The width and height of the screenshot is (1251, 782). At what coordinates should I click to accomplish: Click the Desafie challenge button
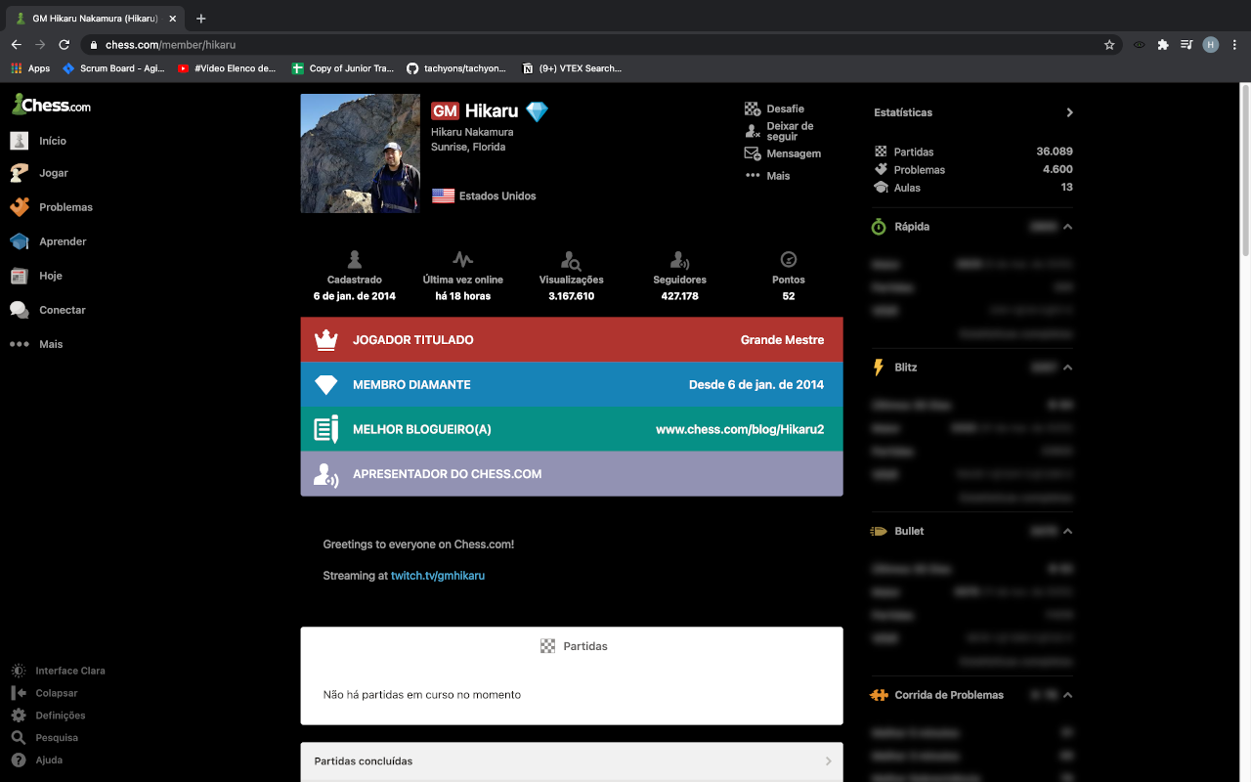click(774, 109)
